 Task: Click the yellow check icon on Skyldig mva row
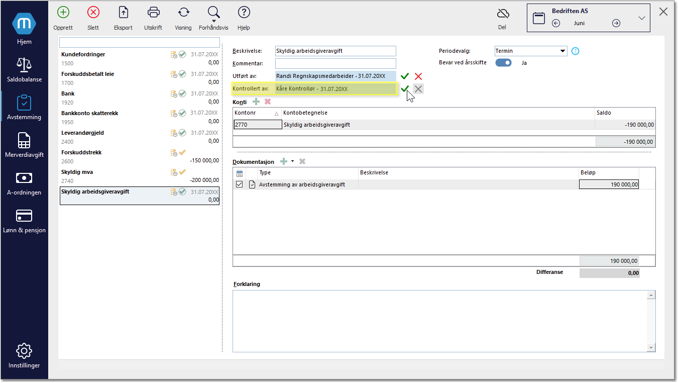(182, 172)
